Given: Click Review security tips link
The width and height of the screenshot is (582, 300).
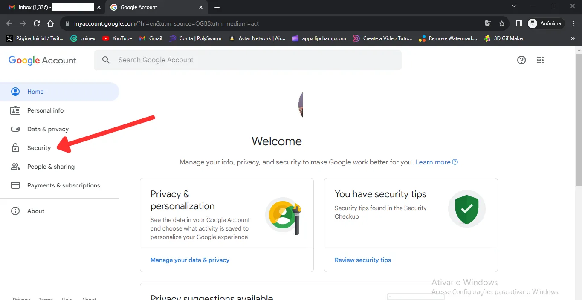Looking at the screenshot, I should click(x=363, y=260).
